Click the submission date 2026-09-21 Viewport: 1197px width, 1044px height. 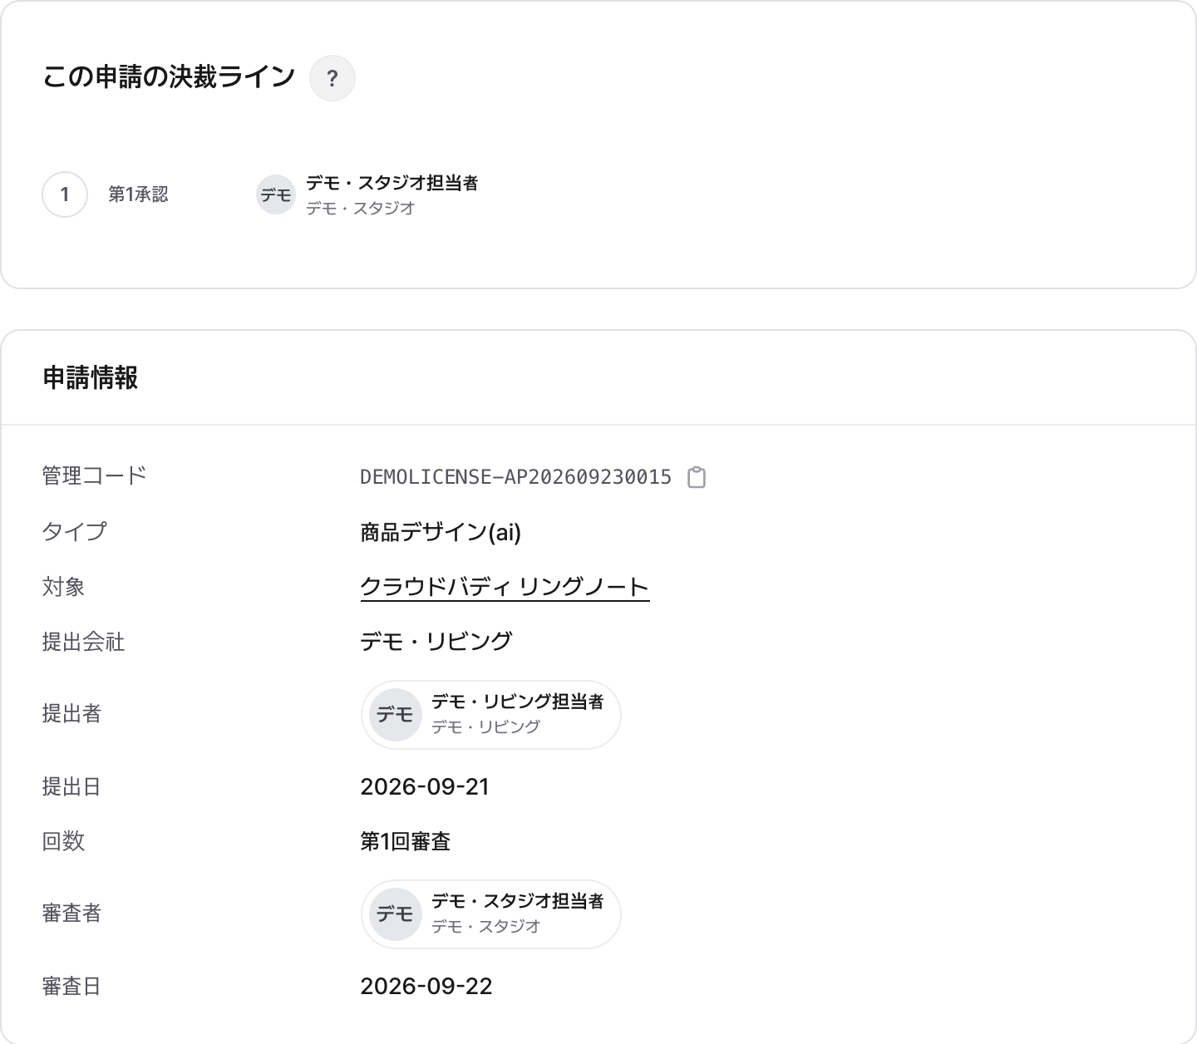coord(425,786)
